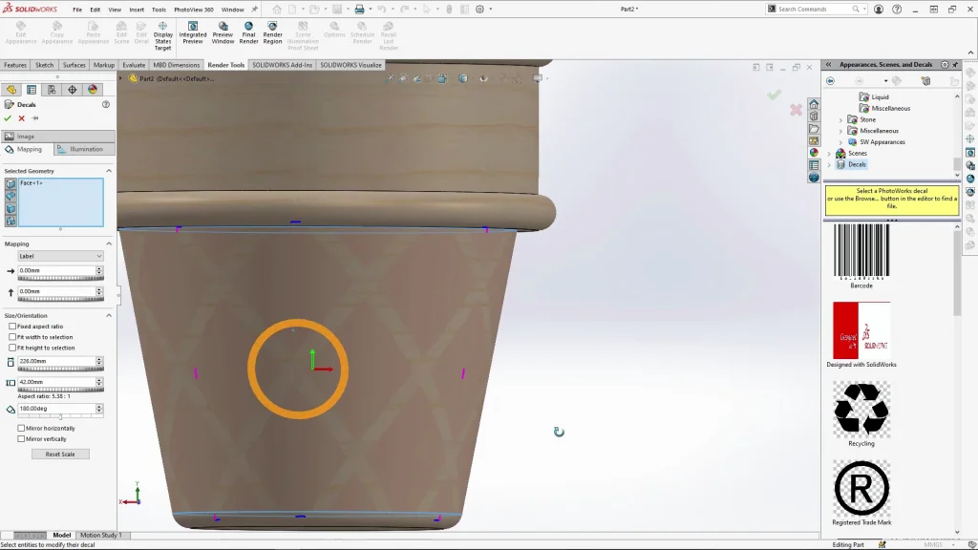Open the Label mapping type dropdown
The image size is (978, 550).
pos(60,256)
